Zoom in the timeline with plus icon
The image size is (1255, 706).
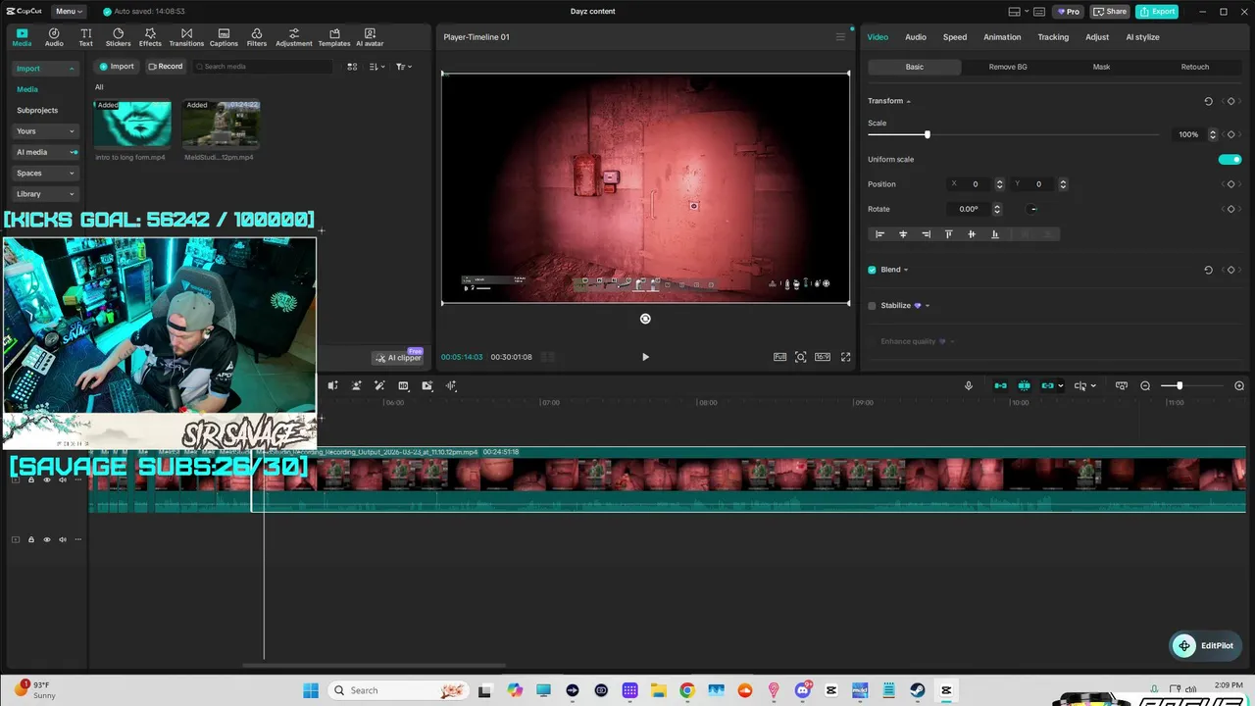click(x=1239, y=386)
